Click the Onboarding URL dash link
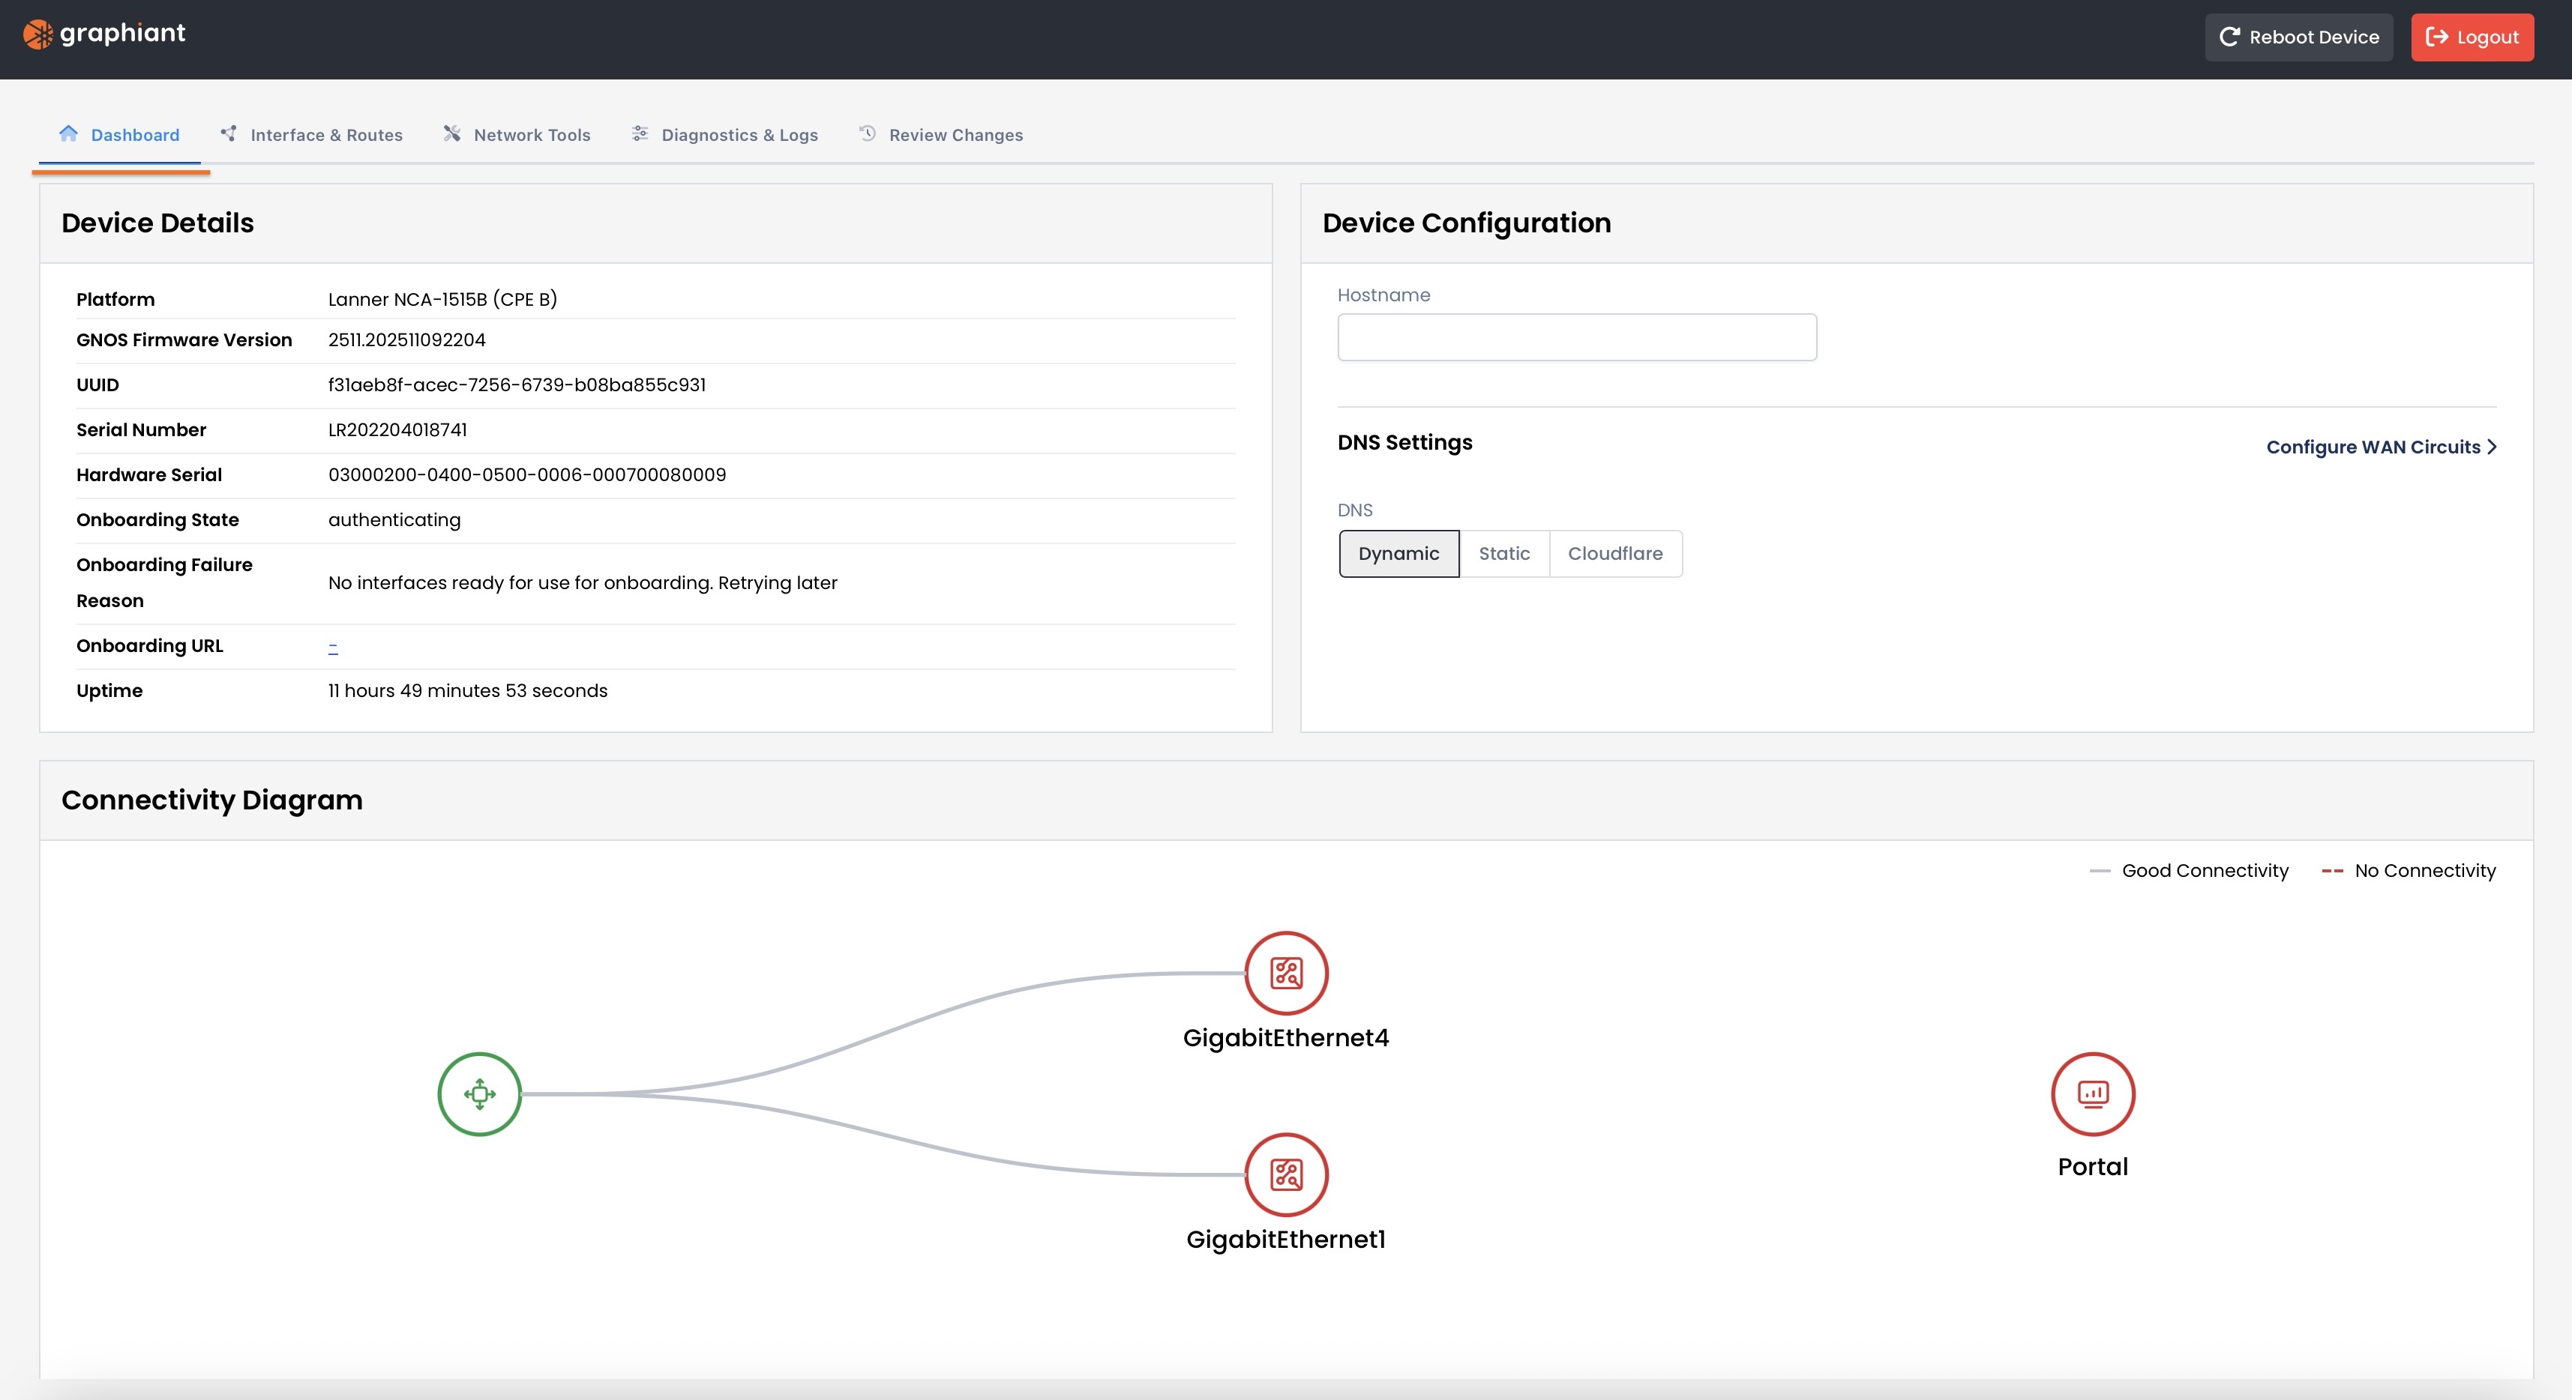The image size is (2572, 1400). pyautogui.click(x=334, y=647)
